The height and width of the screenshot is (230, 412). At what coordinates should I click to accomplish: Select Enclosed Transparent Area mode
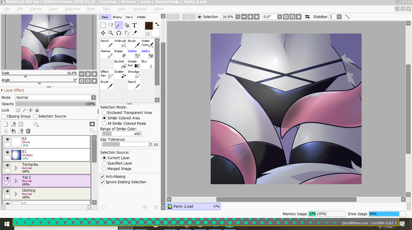click(104, 112)
